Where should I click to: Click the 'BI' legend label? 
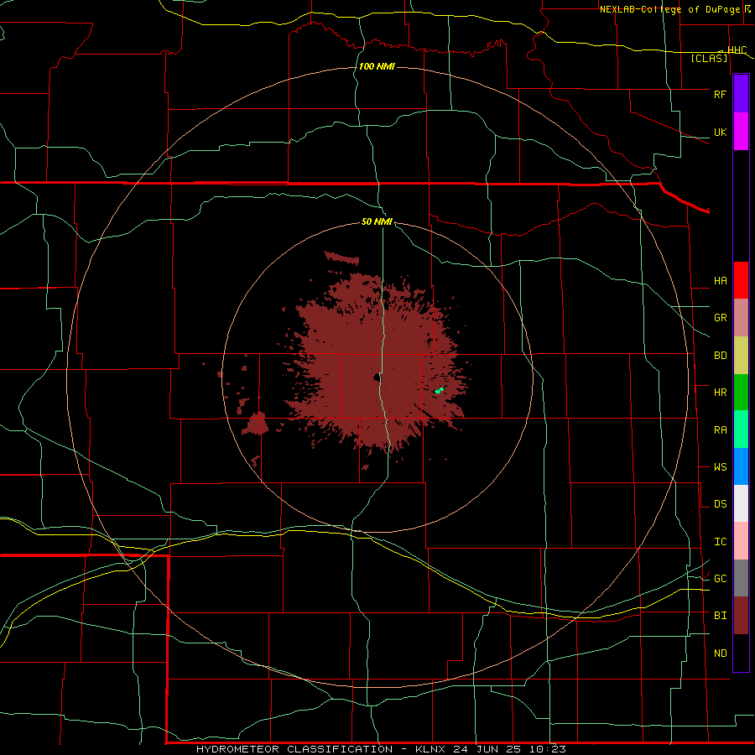(720, 616)
